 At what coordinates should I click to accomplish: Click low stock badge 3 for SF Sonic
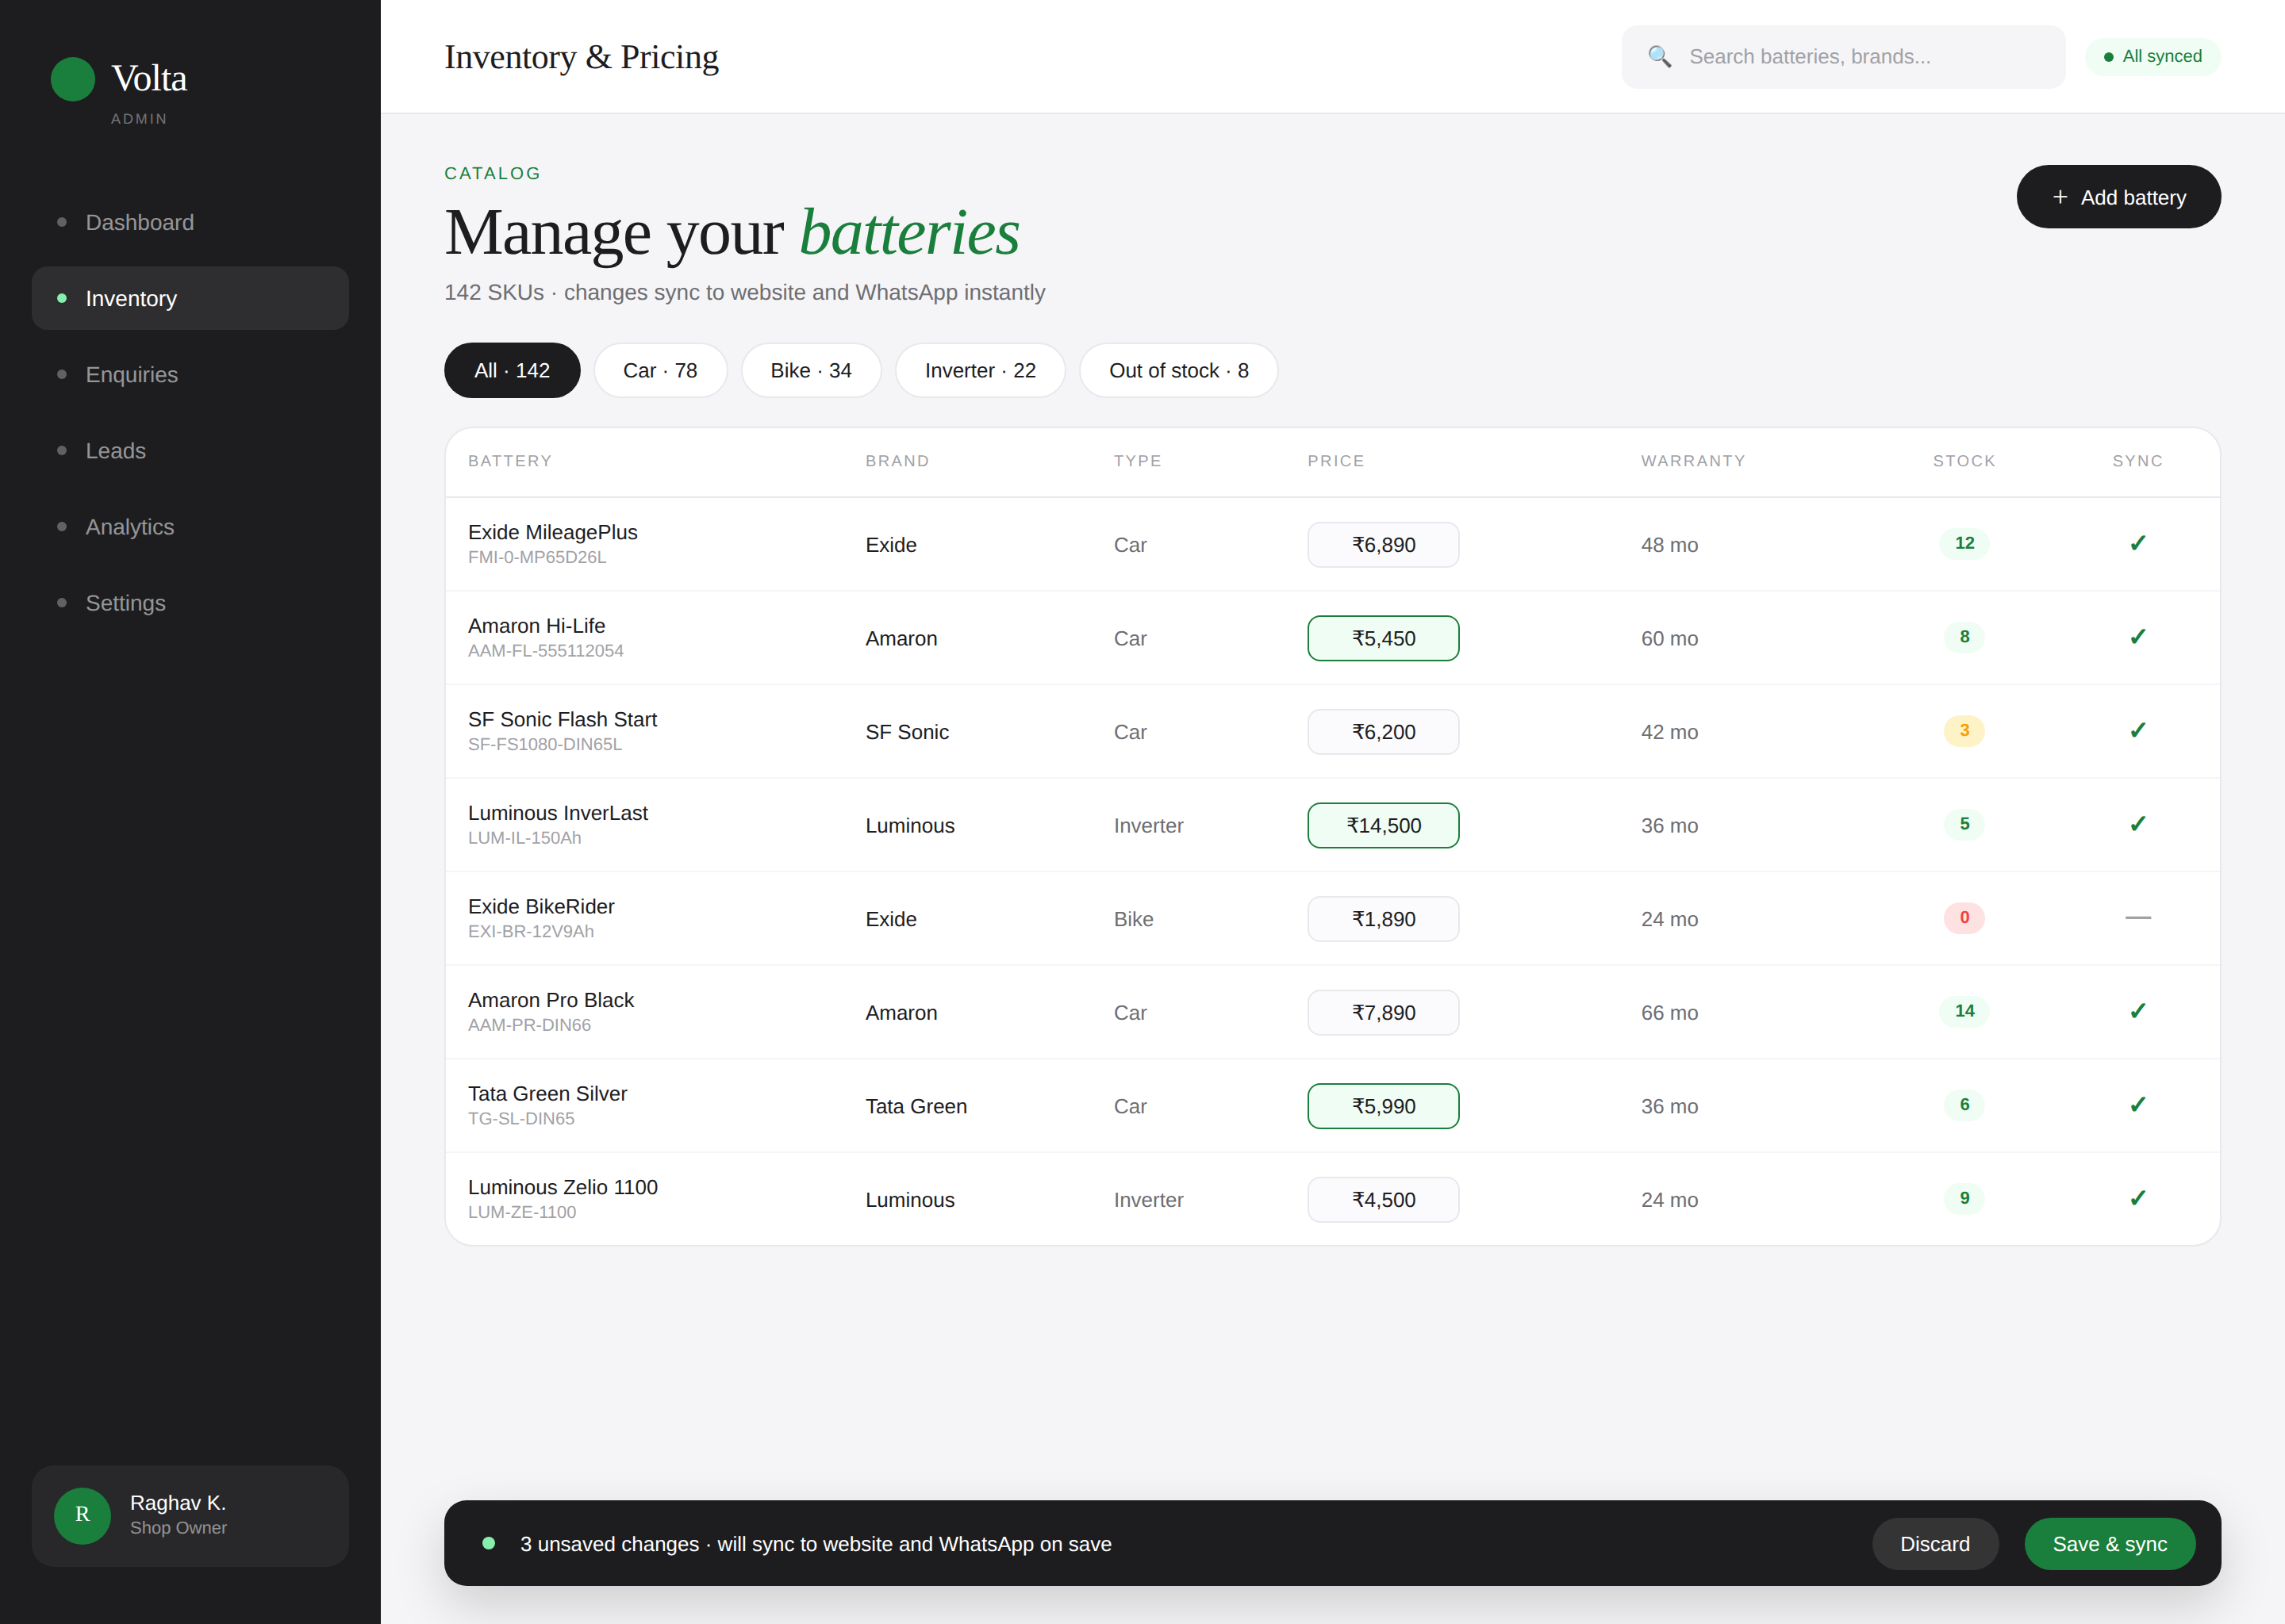pos(1964,731)
